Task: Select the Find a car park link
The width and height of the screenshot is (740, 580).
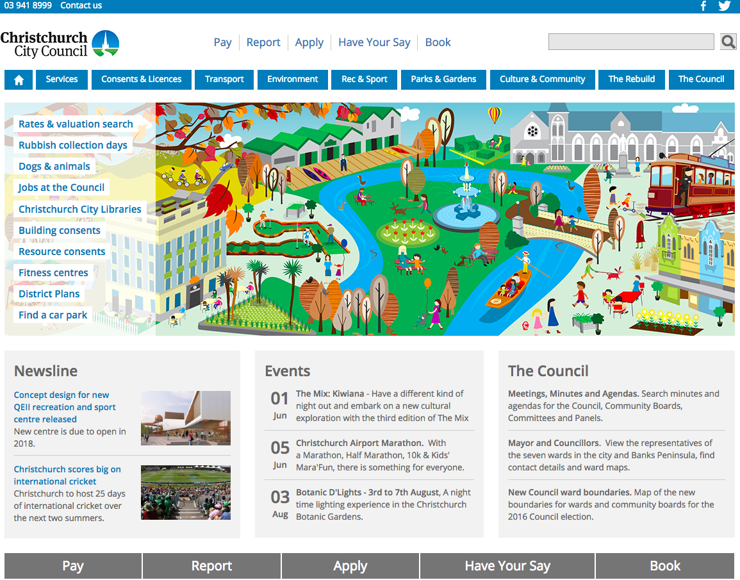Action: pos(53,315)
